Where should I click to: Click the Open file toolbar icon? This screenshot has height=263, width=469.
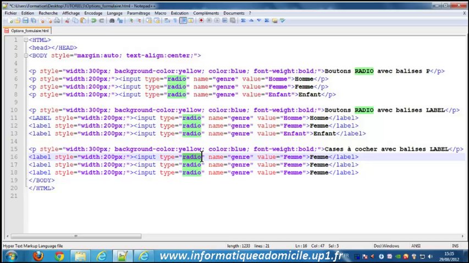tap(18, 21)
